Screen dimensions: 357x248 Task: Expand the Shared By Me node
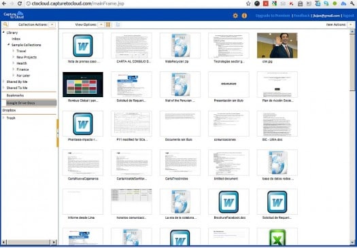pos(3,82)
